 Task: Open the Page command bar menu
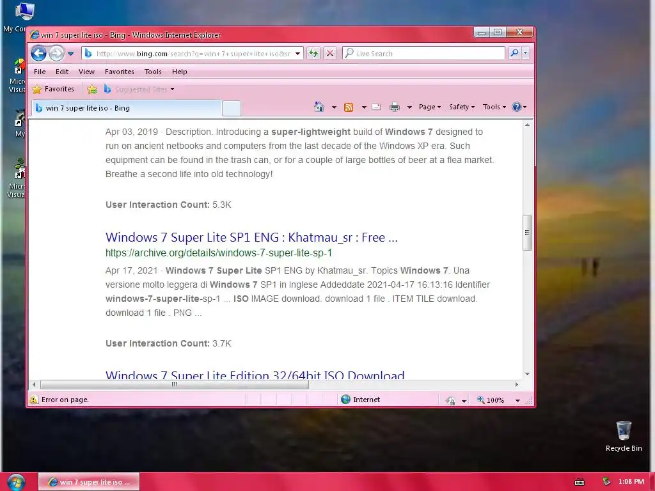(429, 107)
